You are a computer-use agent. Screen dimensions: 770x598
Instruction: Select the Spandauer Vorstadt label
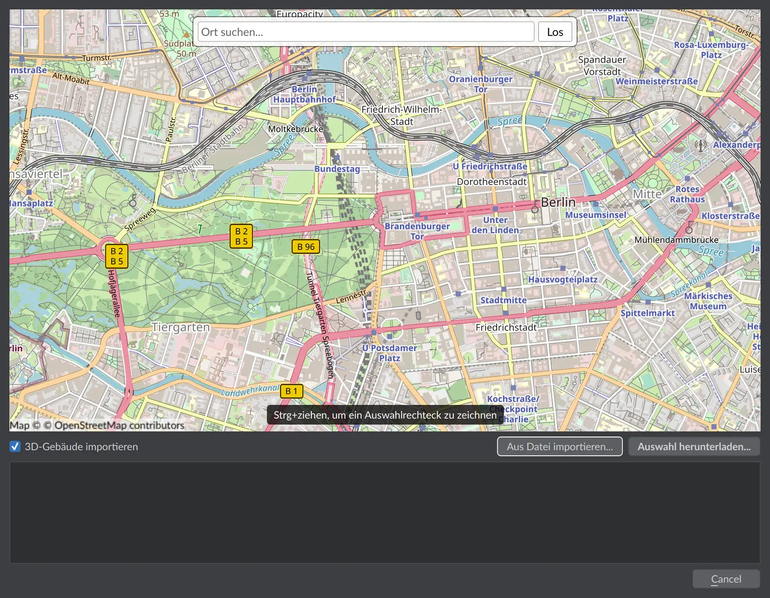[x=602, y=65]
